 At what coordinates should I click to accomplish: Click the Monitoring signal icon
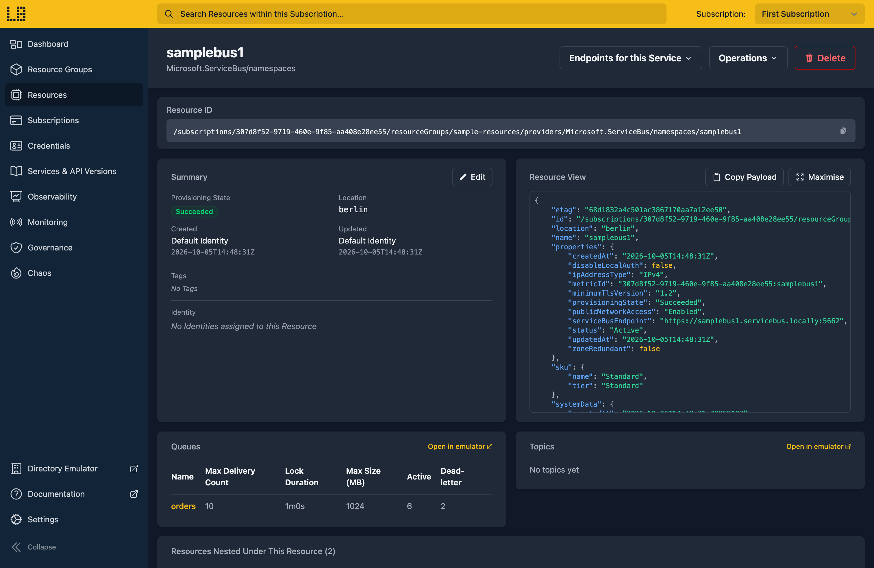[16, 222]
